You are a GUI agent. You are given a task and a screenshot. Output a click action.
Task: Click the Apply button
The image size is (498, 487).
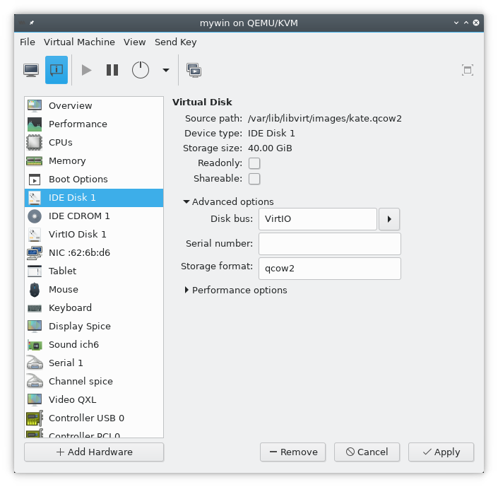click(x=440, y=452)
